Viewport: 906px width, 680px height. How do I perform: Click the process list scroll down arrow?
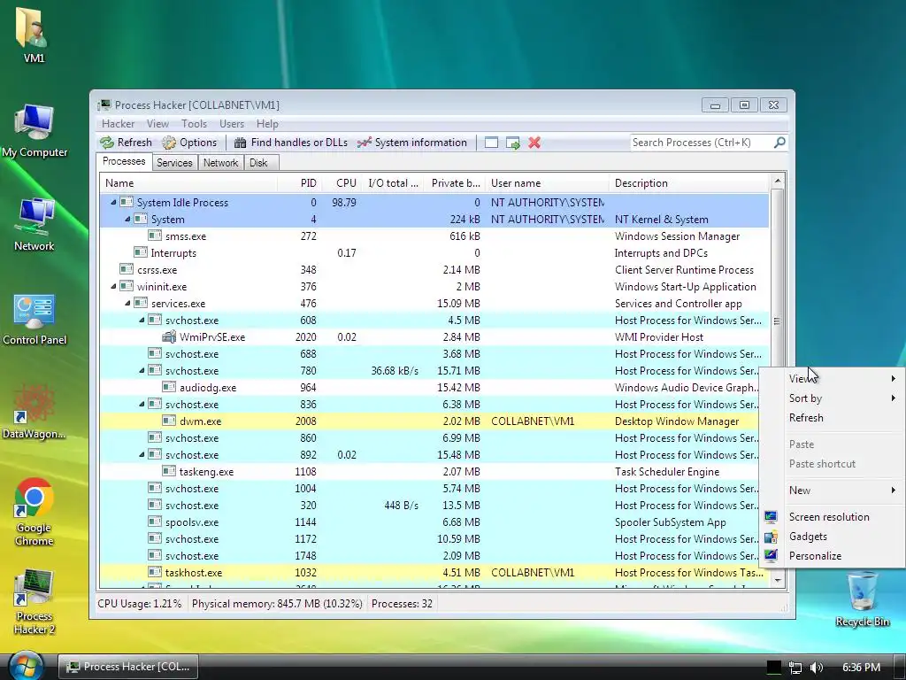(x=778, y=579)
